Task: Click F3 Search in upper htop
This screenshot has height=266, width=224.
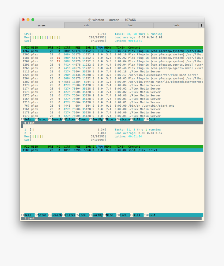Action: [55, 119]
